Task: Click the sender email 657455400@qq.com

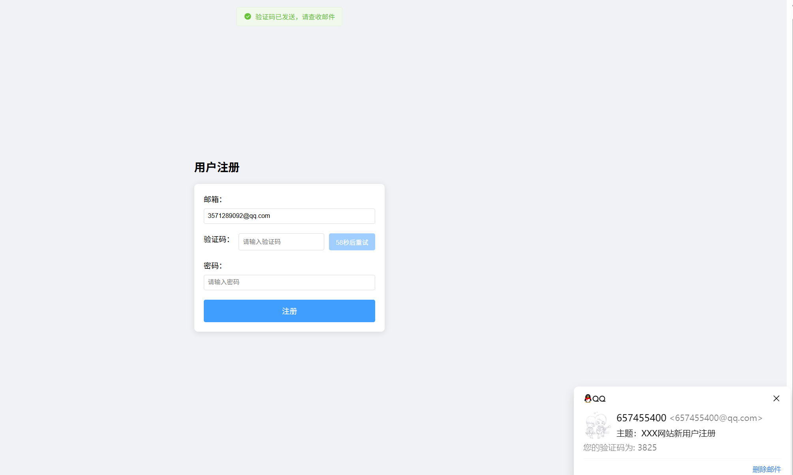Action: (x=716, y=418)
